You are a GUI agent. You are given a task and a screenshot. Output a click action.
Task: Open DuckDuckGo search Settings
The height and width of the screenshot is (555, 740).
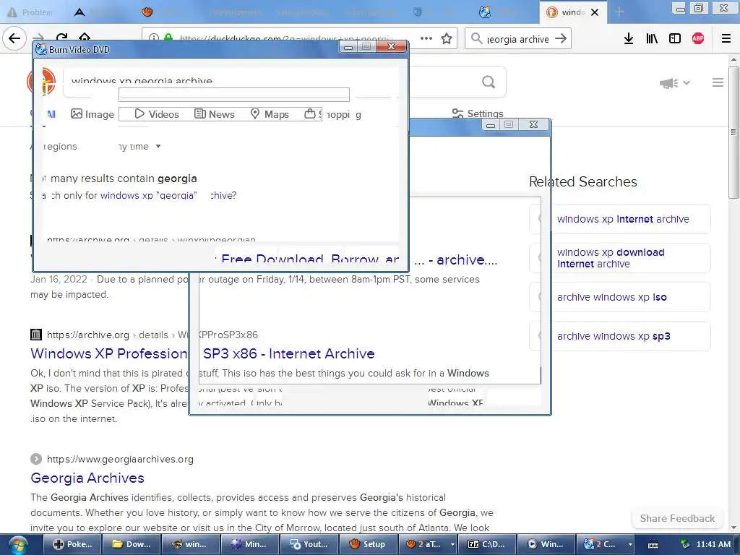(478, 113)
